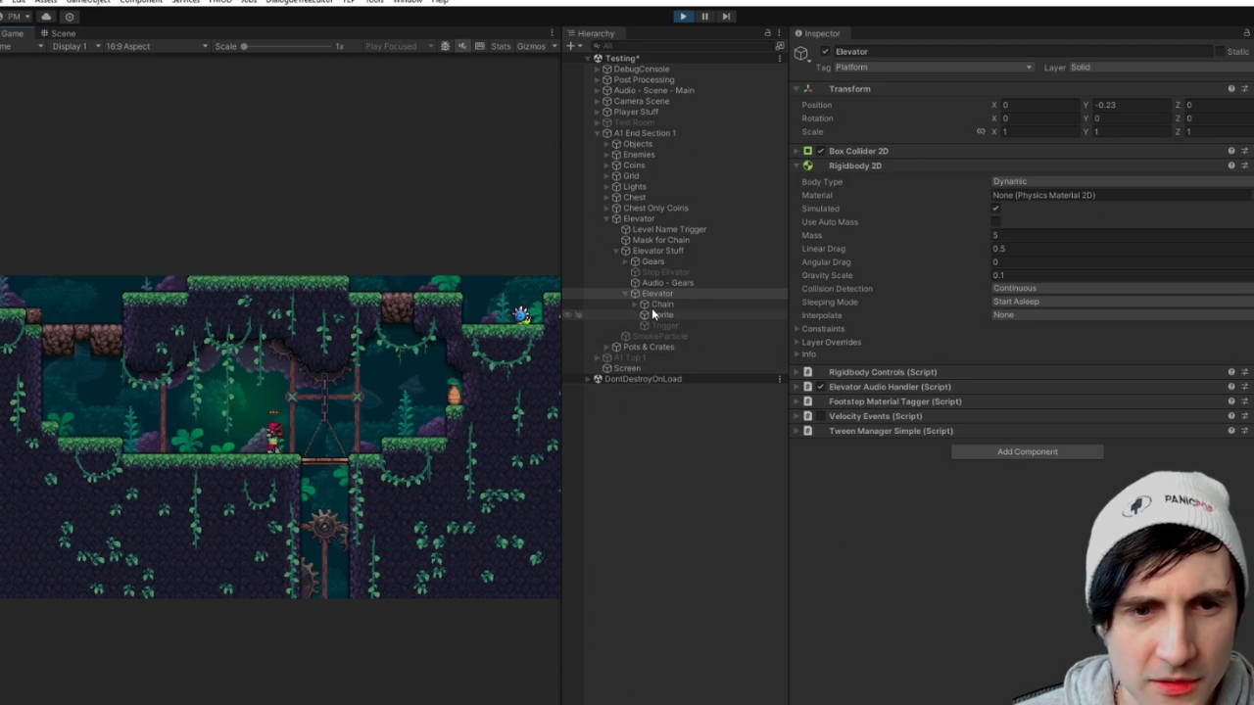Open the 16:9 Aspect dropdown
This screenshot has width=1254, height=705.
click(x=157, y=46)
